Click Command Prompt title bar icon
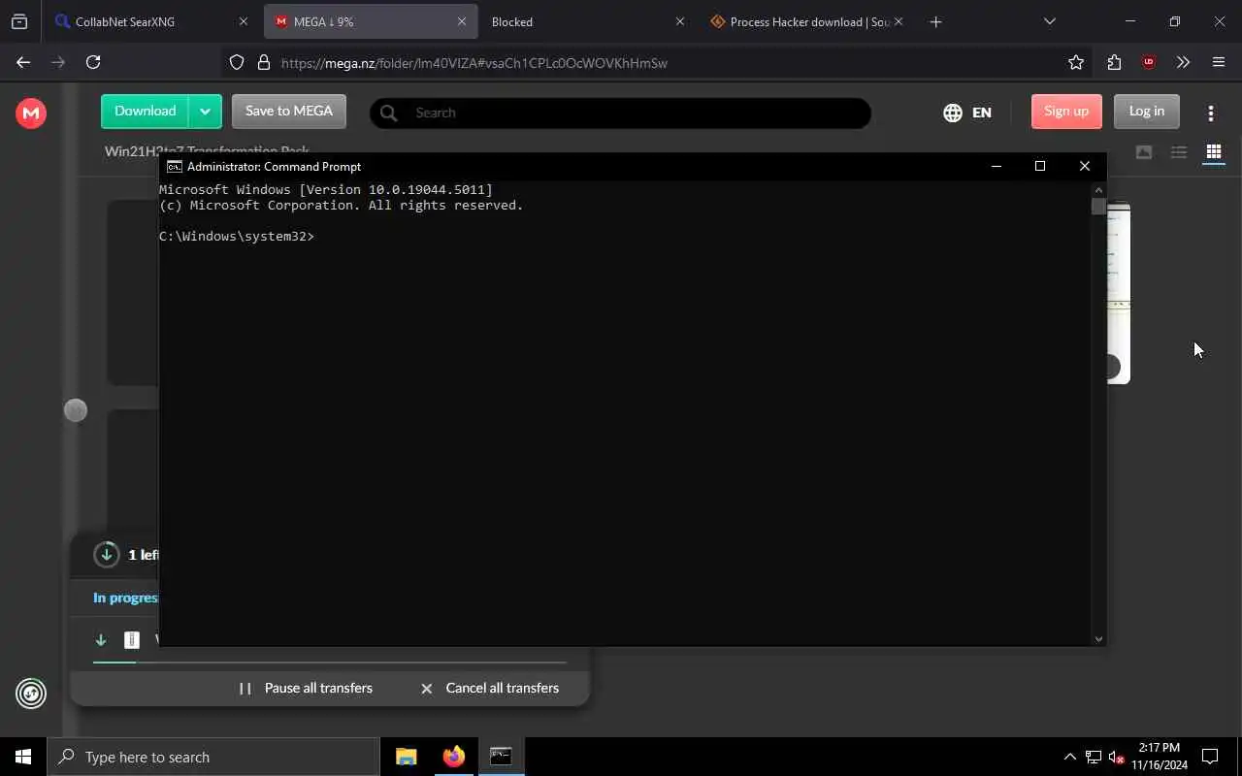1242x776 pixels. click(175, 167)
